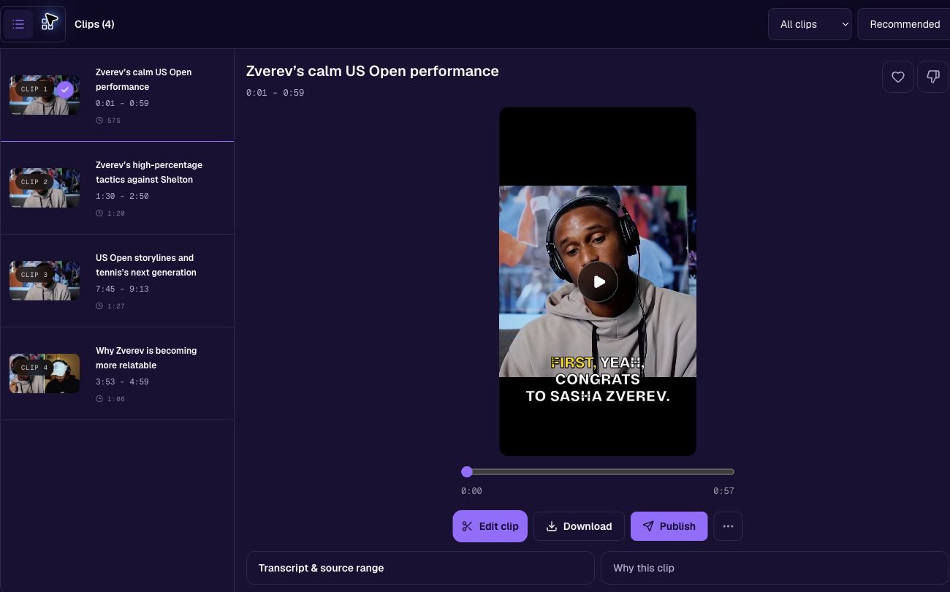950x592 pixels.
Task: Select the Clip 4 thumbnail
Action: coord(45,373)
